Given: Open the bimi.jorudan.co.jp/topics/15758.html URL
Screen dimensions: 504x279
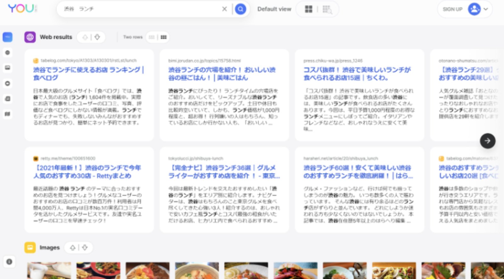Looking at the screenshot, I should (204, 60).
